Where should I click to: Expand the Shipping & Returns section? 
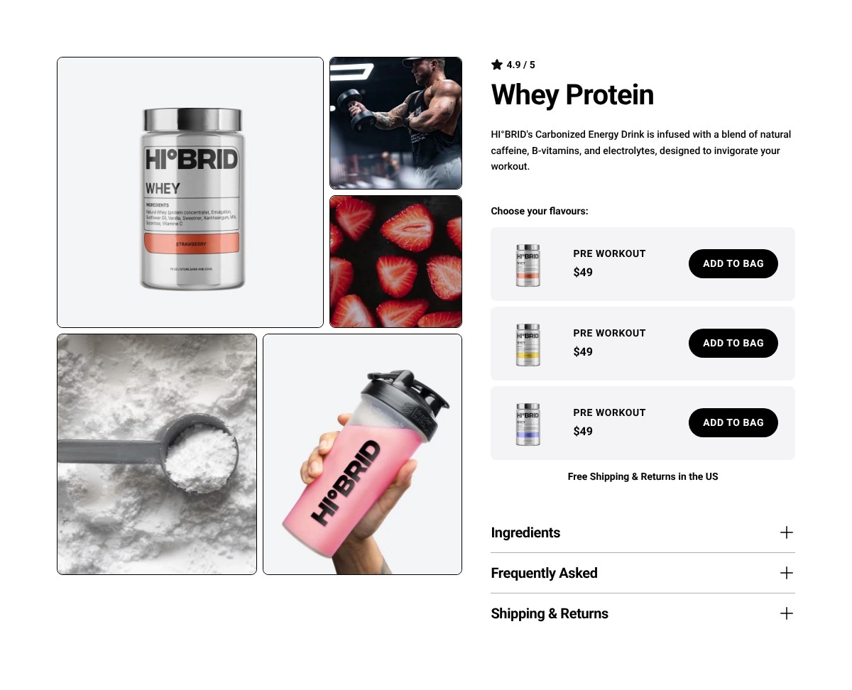643,613
